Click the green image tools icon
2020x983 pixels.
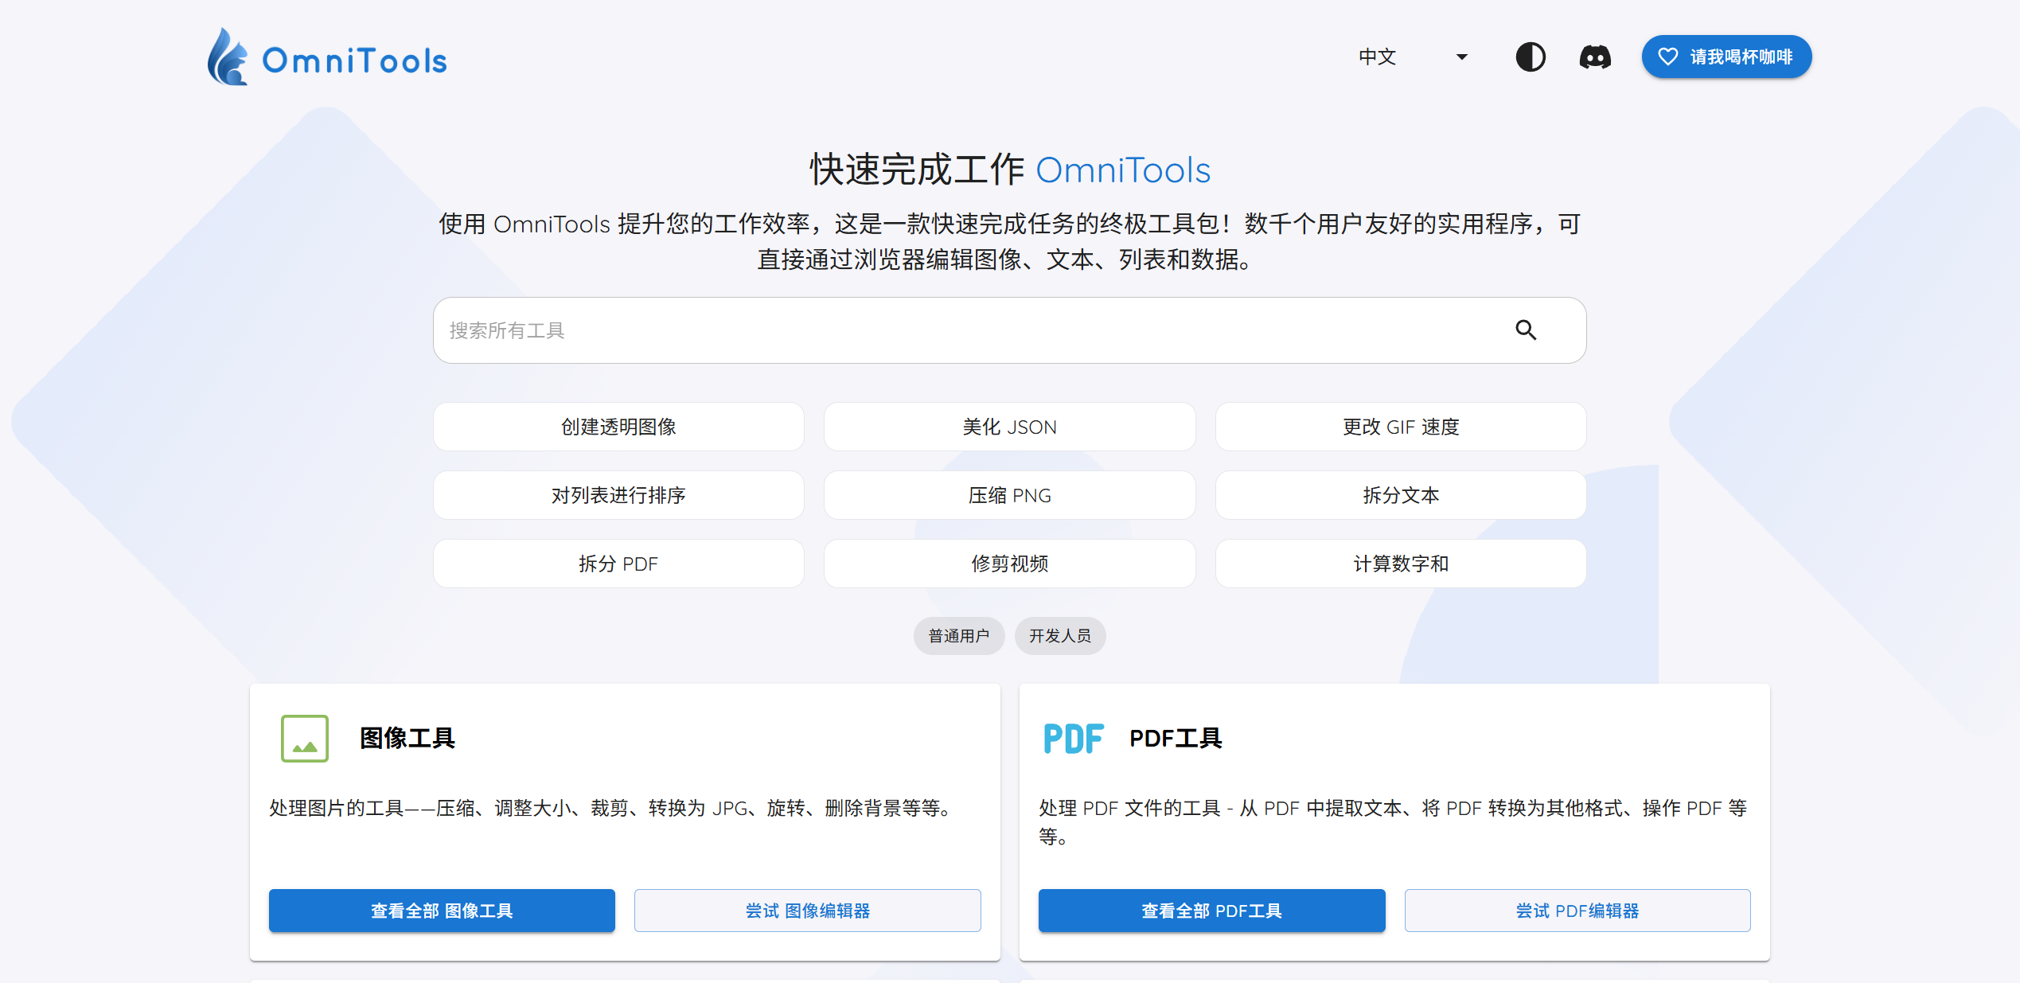[304, 739]
